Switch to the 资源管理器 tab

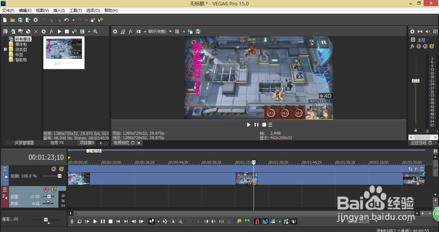point(24,143)
